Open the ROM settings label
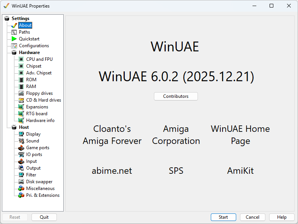This screenshot has width=298, height=224. click(x=31, y=80)
